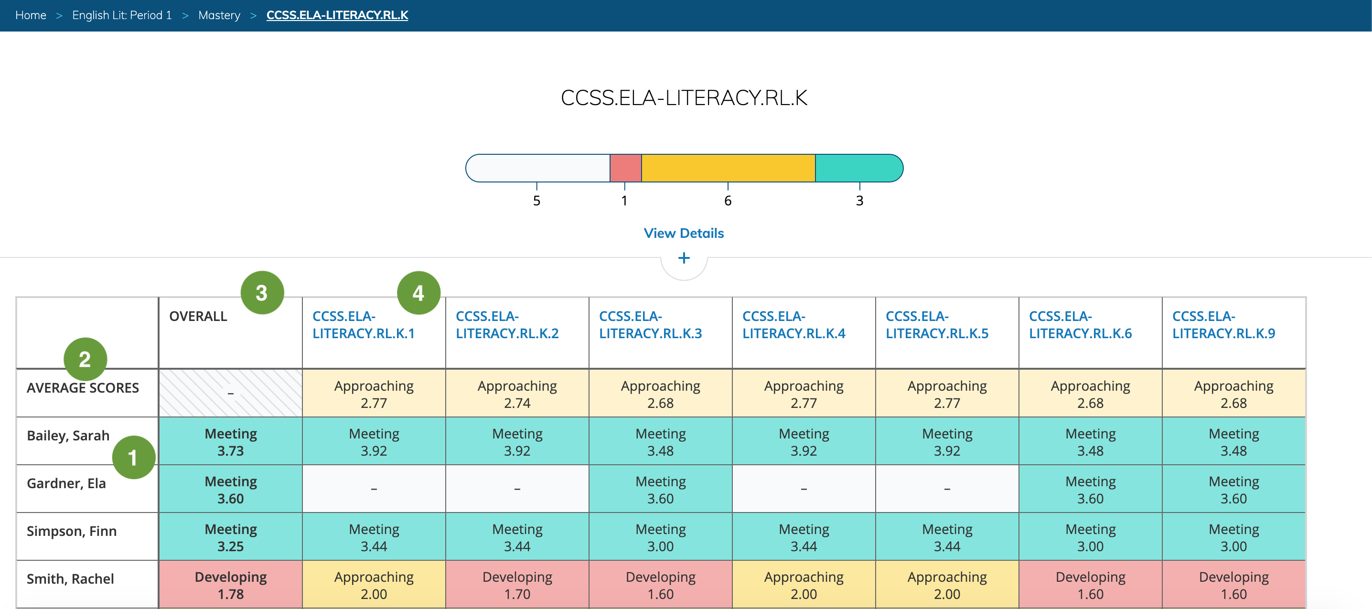
Task: Click the teal segment of mastery bar
Action: pos(857,168)
